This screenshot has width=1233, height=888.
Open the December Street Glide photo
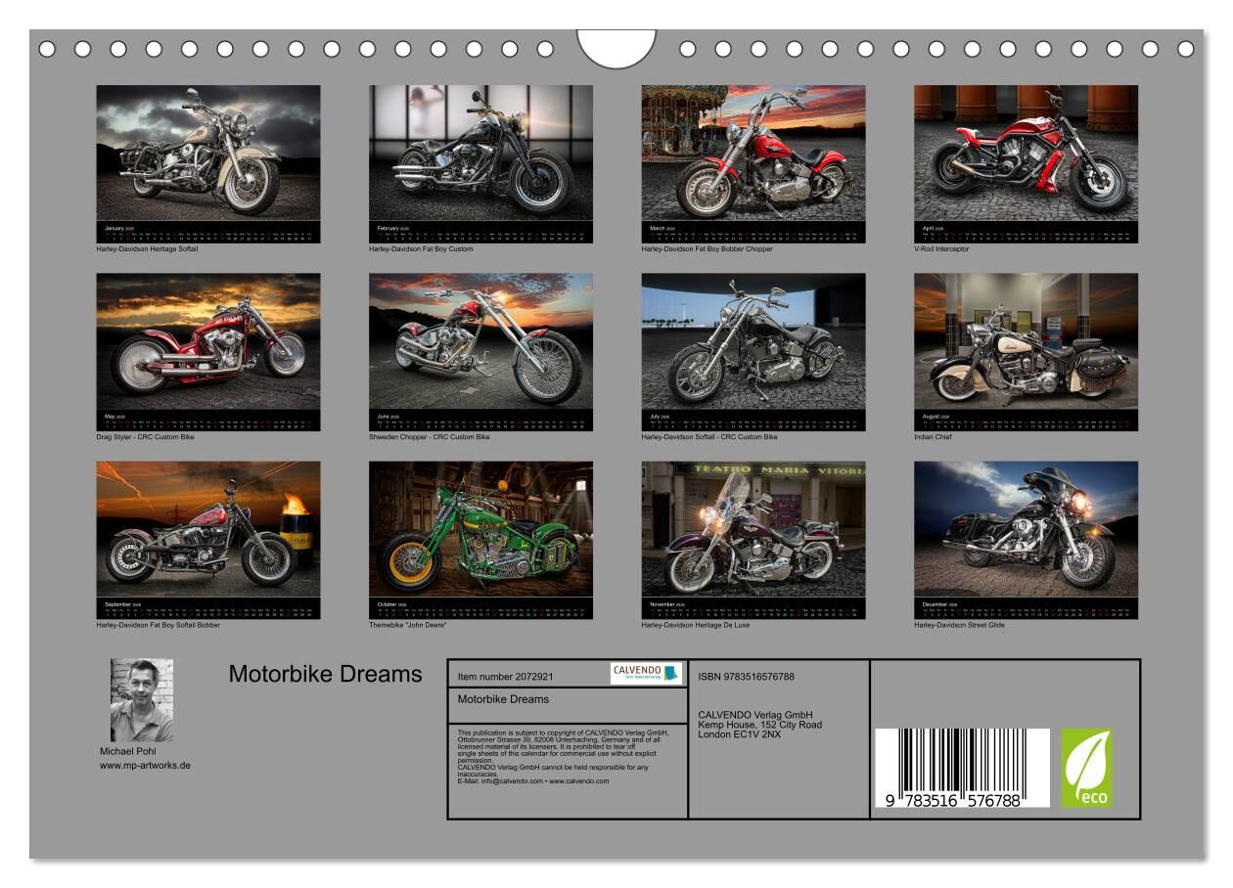point(1026,529)
